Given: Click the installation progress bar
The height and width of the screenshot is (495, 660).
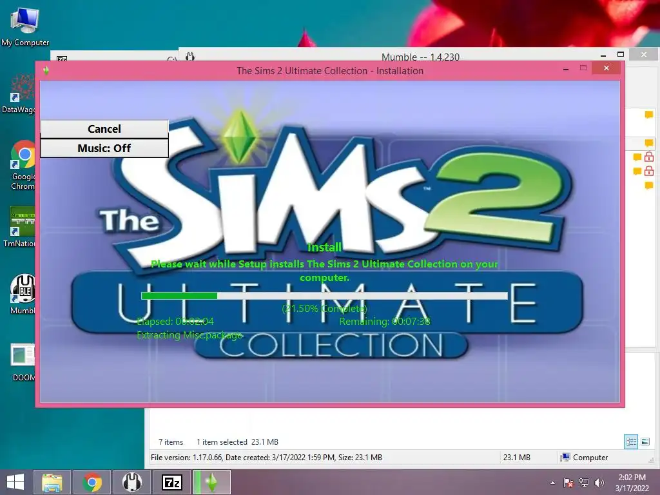Looking at the screenshot, I should 324,296.
